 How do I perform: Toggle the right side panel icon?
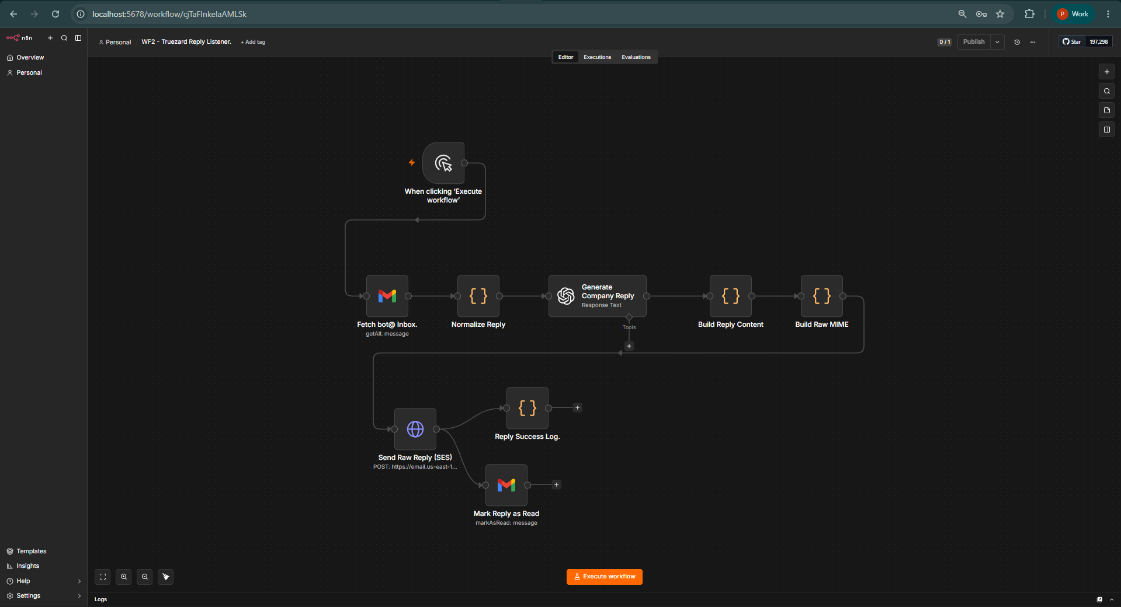click(1107, 130)
